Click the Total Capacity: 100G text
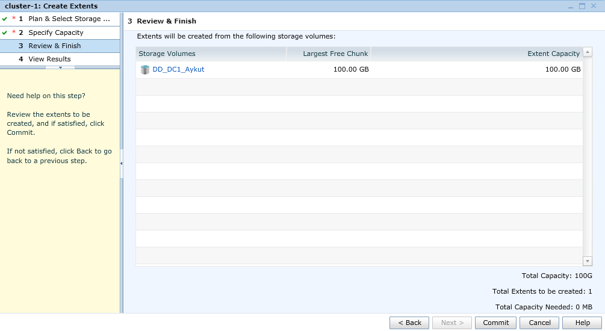Viewport: 605px width, 331px height. tap(557, 276)
